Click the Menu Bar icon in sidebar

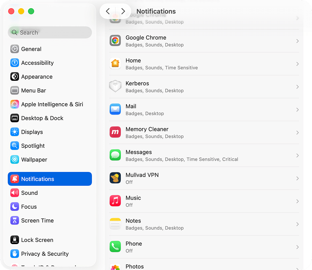15,90
